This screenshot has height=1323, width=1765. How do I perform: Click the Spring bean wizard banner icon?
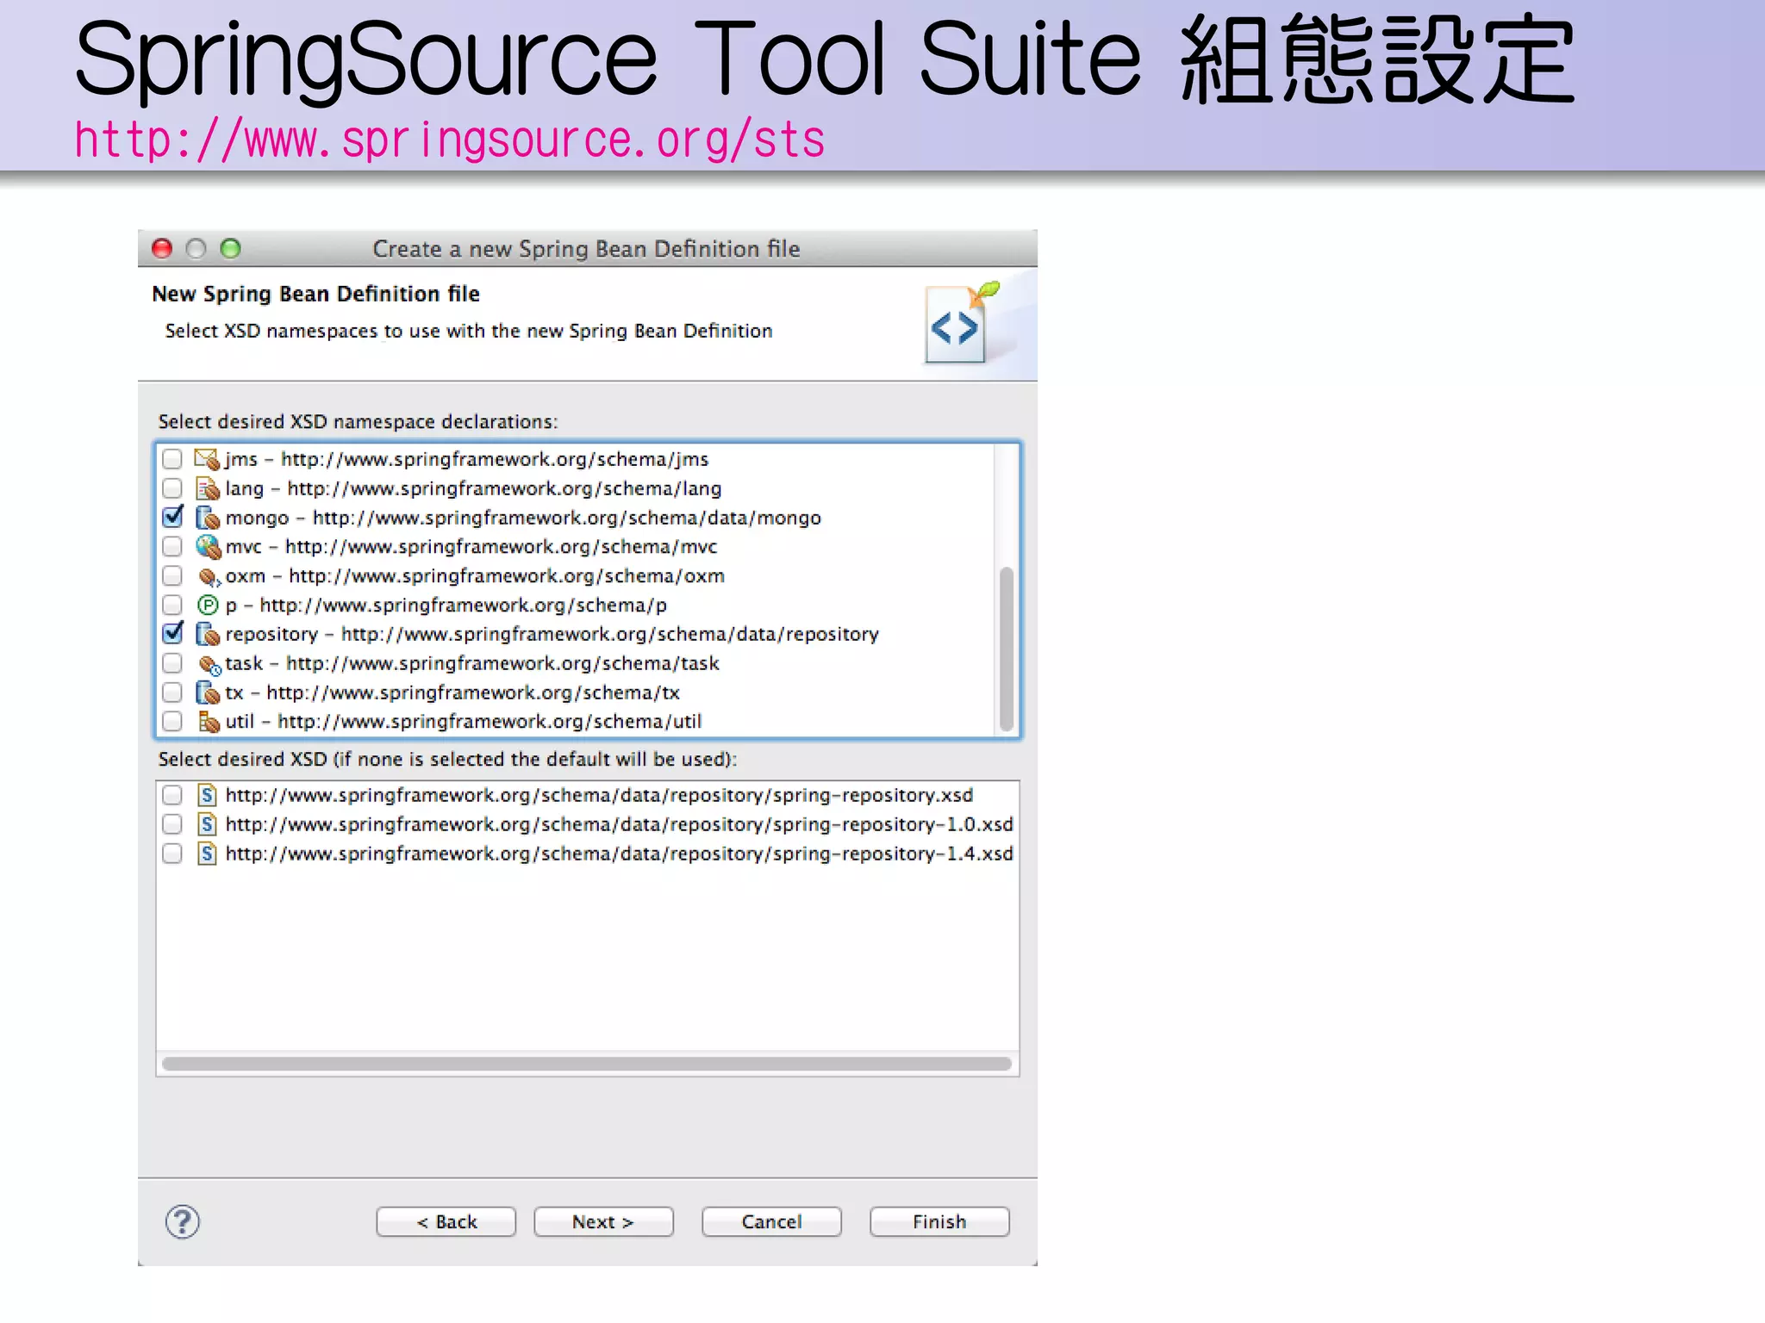[x=962, y=323]
